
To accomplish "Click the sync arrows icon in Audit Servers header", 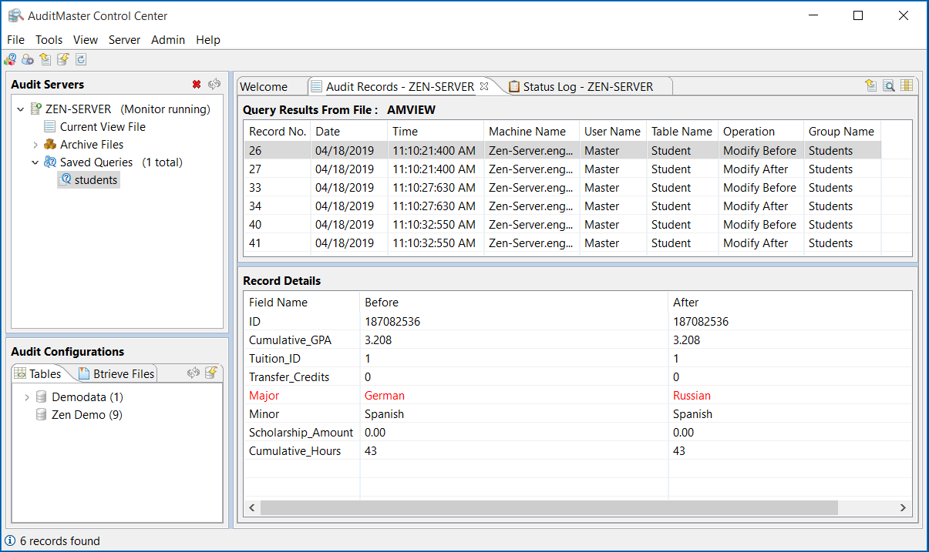I will click(x=214, y=85).
